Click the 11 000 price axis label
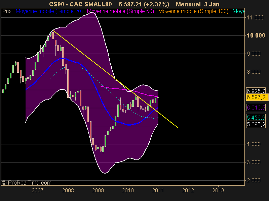The height and width of the screenshot is (201, 269). click(x=255, y=17)
